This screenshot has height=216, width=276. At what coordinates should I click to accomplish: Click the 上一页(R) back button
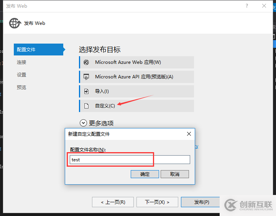113,202
